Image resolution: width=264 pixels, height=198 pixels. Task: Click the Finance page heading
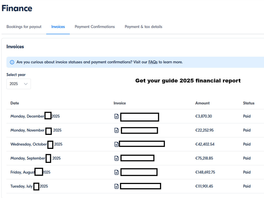[x=17, y=8]
